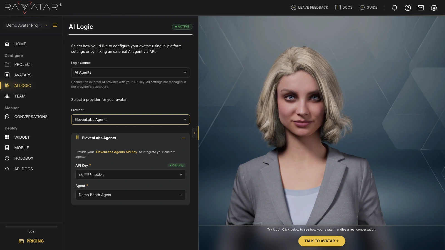Open the API Key selector field
The height and width of the screenshot is (250, 445).
130,175
